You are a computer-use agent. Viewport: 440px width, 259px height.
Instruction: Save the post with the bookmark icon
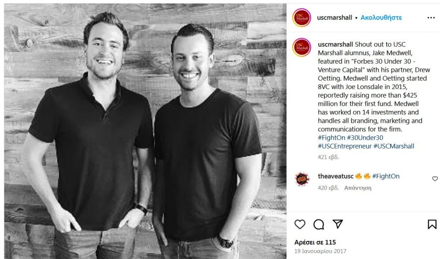click(432, 224)
